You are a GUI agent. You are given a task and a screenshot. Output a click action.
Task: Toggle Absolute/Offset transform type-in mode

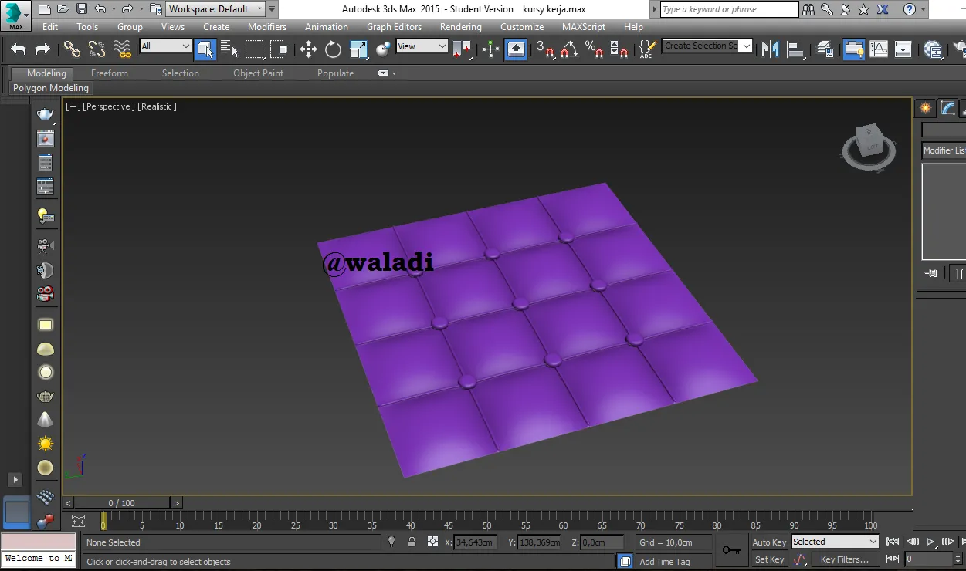(432, 542)
